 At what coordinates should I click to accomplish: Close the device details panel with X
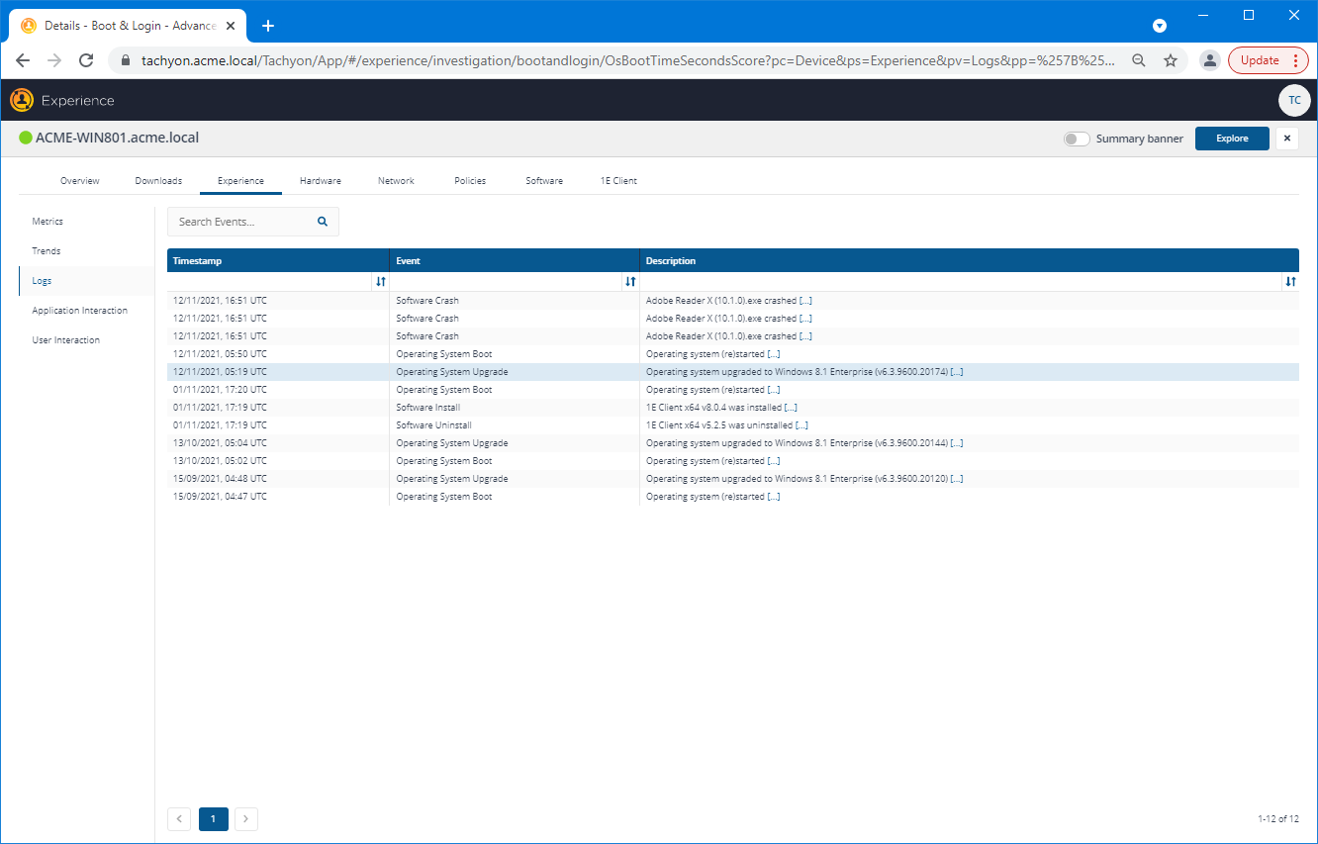1287,139
